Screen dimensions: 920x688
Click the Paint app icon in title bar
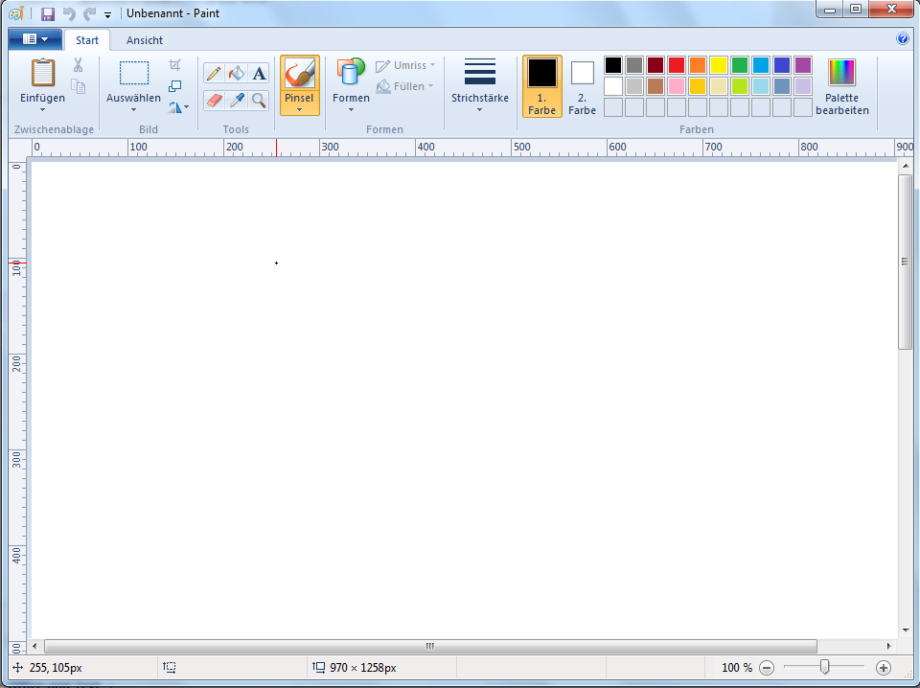coord(16,13)
